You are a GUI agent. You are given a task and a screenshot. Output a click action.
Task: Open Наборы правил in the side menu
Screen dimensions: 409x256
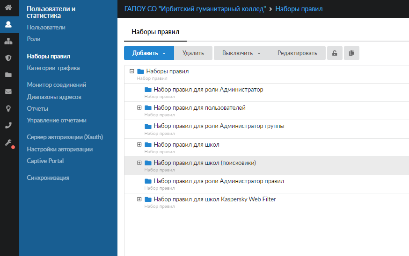[x=49, y=56]
